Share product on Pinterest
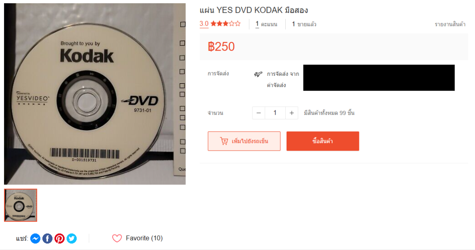The height and width of the screenshot is (250, 475). pyautogui.click(x=59, y=238)
